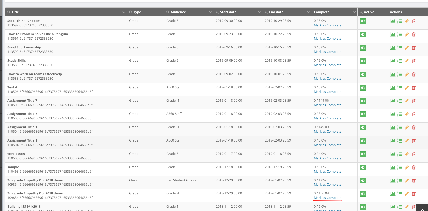Viewport: 428px width, 211px height.
Task: Toggle active switch for sample
Action: [363, 168]
